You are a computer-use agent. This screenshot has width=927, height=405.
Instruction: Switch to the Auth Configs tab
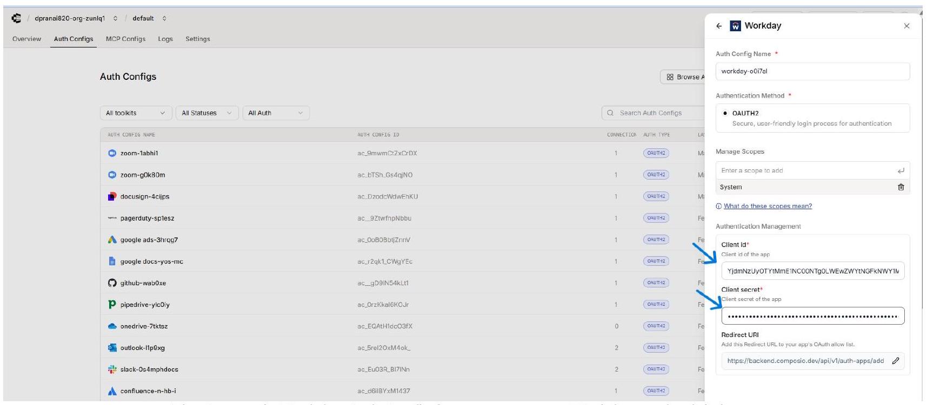(x=74, y=39)
